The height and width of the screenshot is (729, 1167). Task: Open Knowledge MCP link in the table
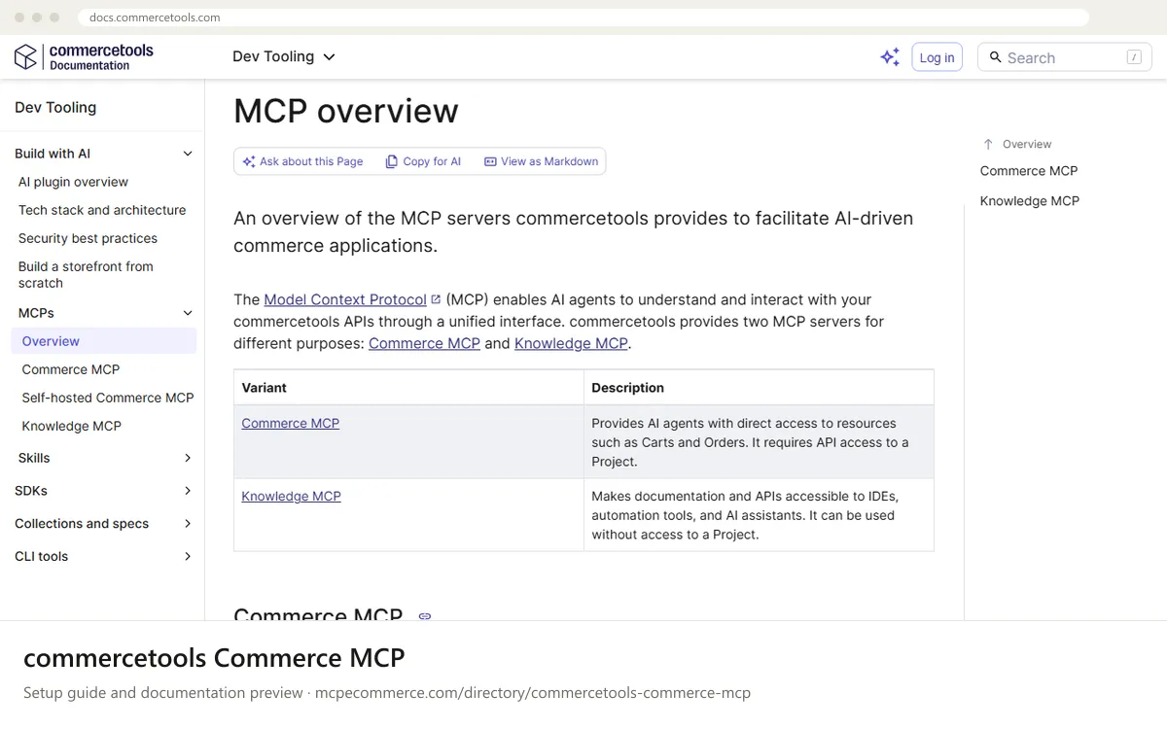291,496
